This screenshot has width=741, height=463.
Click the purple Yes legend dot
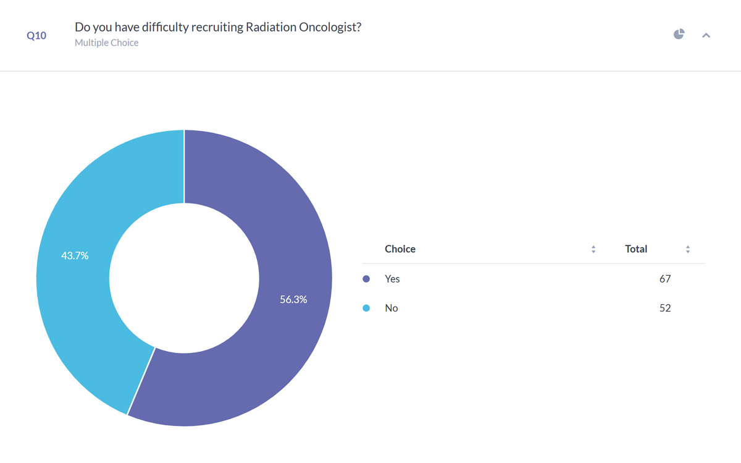tap(366, 279)
